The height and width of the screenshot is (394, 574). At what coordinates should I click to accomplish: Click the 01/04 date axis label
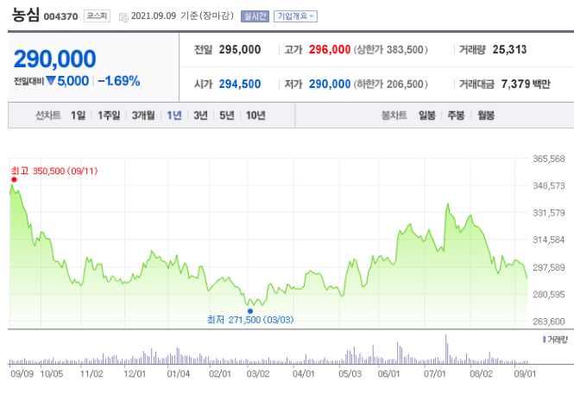click(x=179, y=373)
